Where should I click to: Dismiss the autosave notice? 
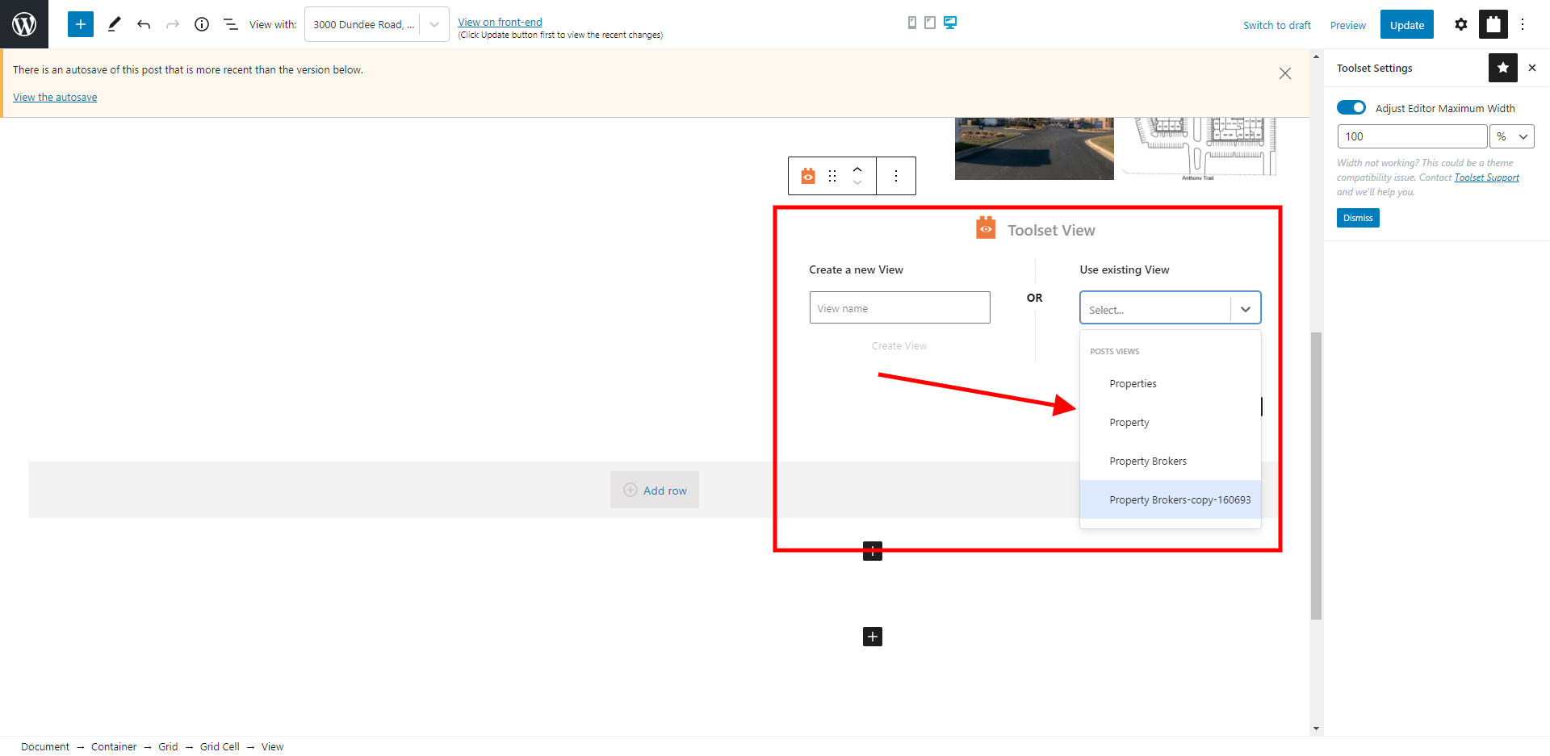1285,73
